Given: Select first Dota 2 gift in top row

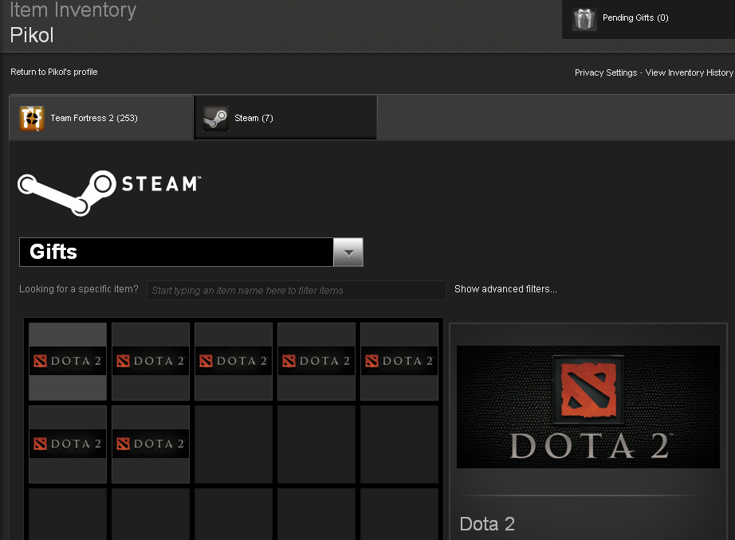Looking at the screenshot, I should coord(68,361).
